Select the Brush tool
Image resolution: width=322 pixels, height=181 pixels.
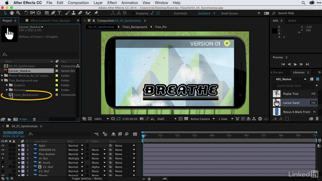(67, 13)
